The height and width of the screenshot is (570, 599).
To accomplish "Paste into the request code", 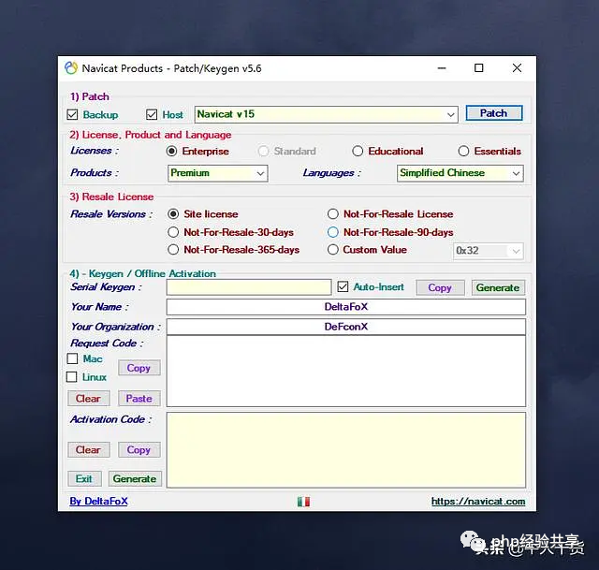I will pos(139,399).
